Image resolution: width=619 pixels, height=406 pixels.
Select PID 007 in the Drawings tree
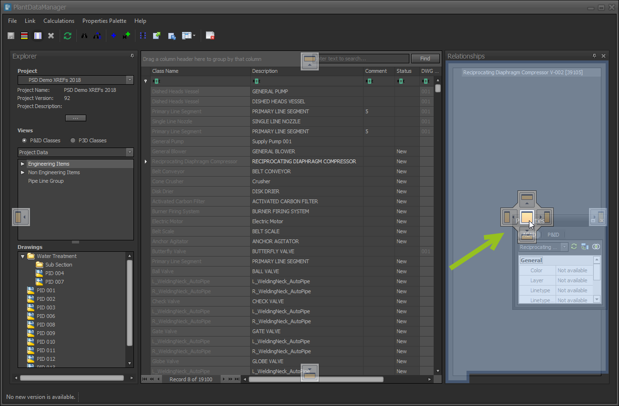tap(54, 282)
